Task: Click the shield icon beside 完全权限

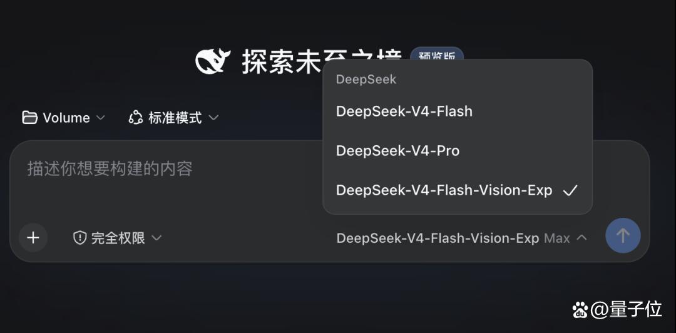Action: tap(79, 238)
